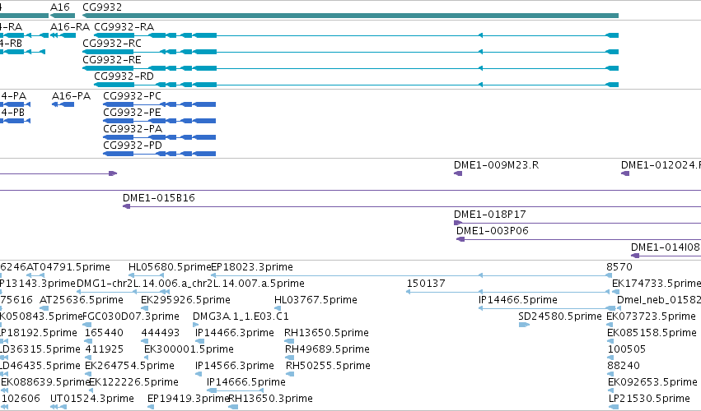Screen dimensions: 701x411
Task: Open the DME1-003P06 clone
Action: click(578, 240)
